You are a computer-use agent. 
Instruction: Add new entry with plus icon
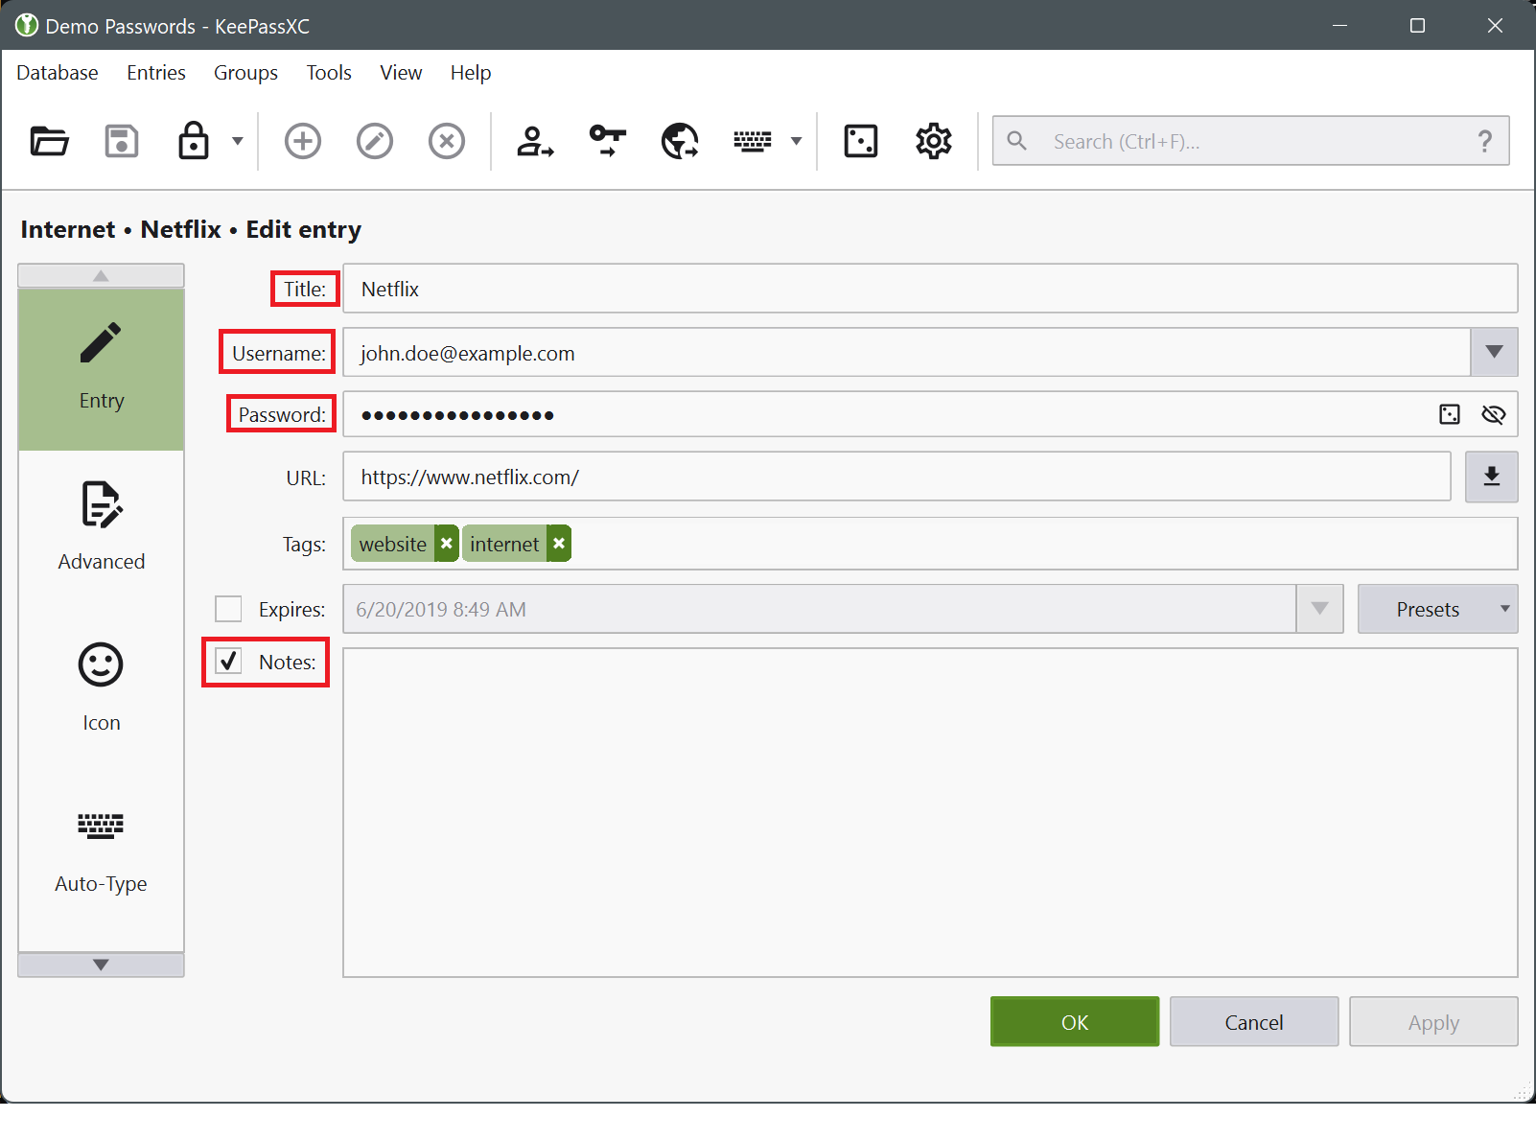point(303,141)
